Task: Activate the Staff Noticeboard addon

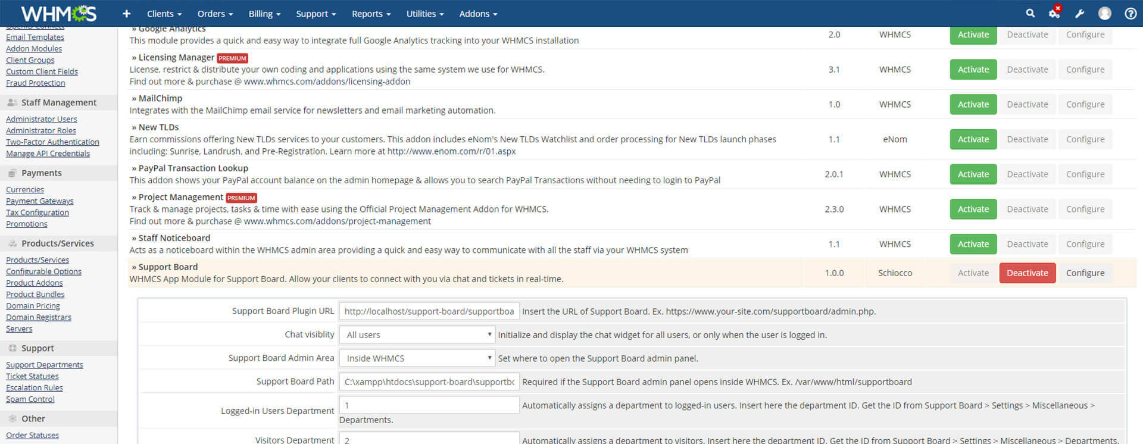Action: pyautogui.click(x=973, y=244)
